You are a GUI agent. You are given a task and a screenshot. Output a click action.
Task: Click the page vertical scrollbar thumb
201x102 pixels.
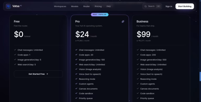click(200, 76)
